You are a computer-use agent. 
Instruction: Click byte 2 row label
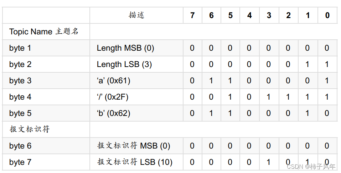pos(20,64)
